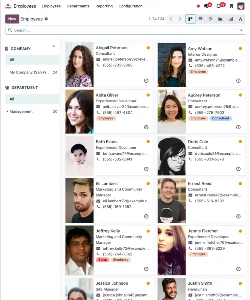This screenshot has height=300, width=250.
Task: Open activity clock on Beth Evans card
Action: [x=146, y=169]
